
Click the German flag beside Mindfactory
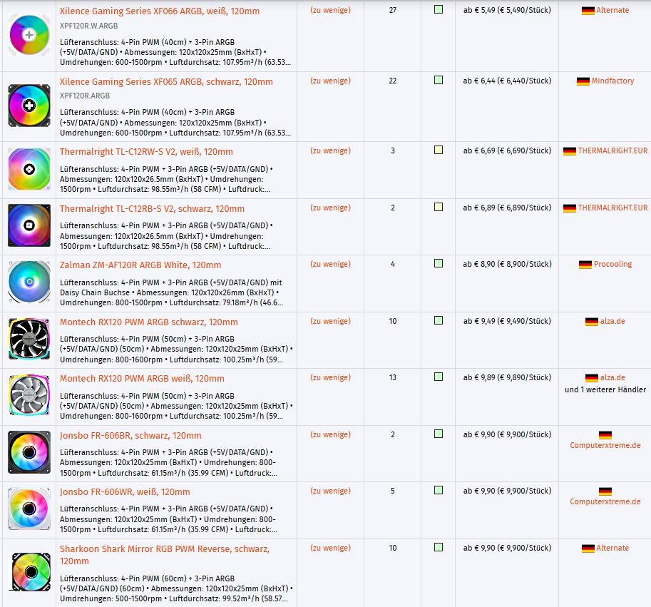(583, 81)
